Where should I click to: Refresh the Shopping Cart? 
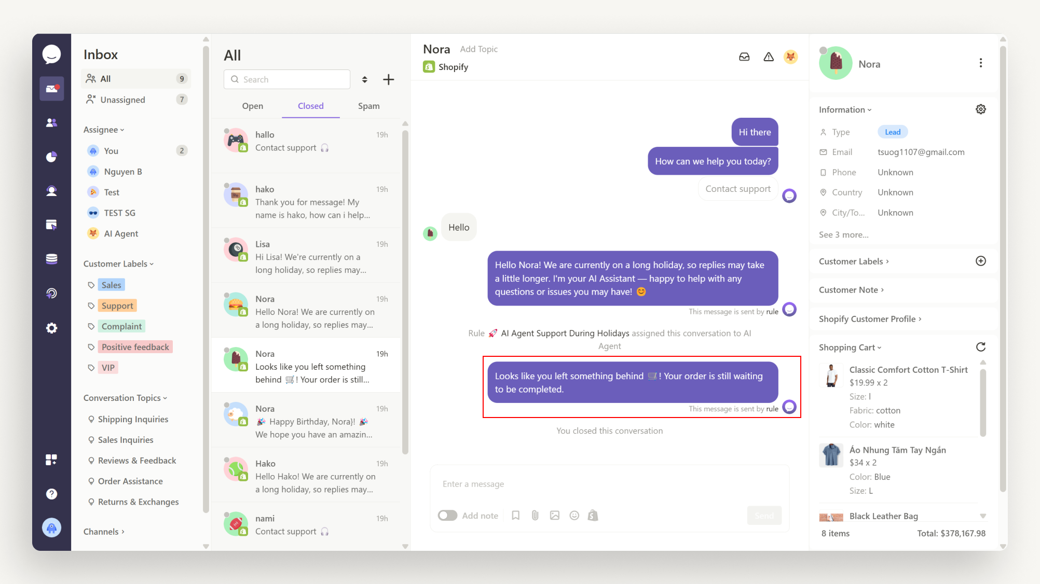(x=980, y=347)
